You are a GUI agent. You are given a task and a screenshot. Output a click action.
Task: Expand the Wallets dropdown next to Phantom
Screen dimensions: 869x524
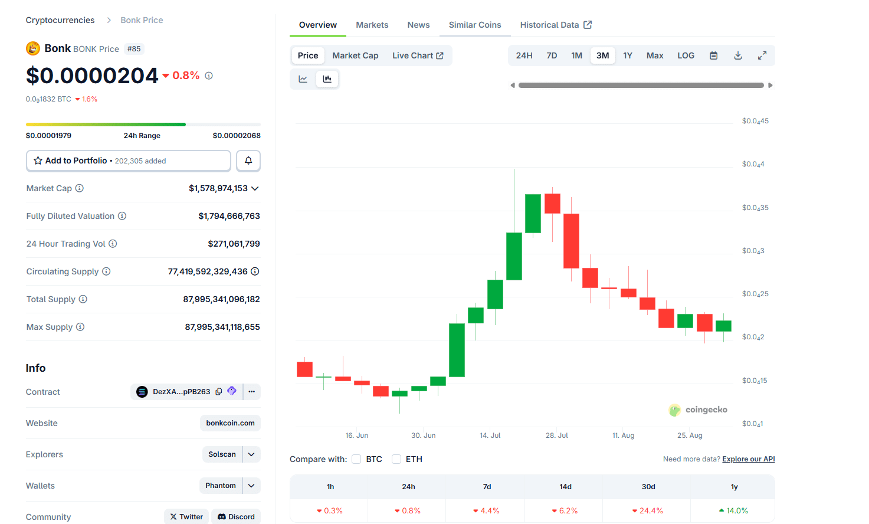(x=252, y=485)
